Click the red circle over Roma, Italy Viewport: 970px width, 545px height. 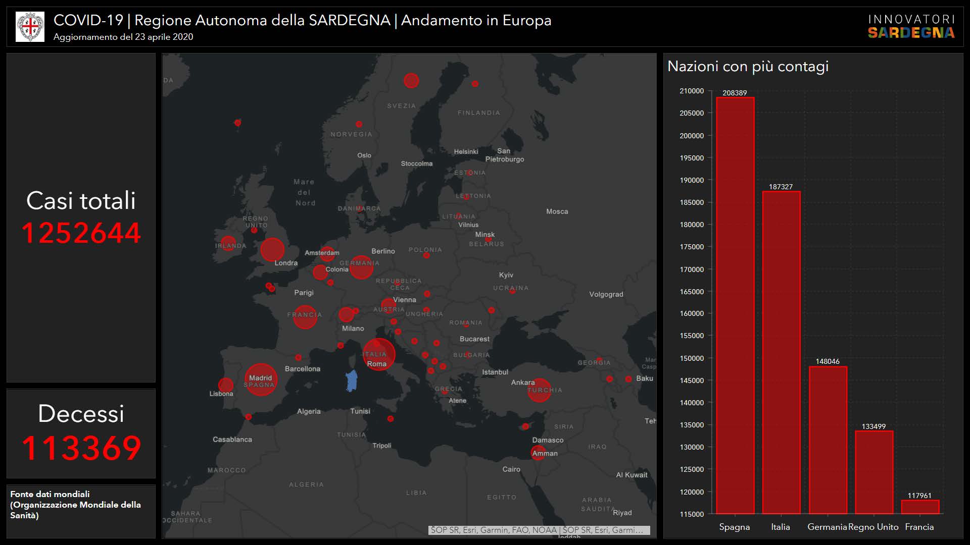(x=379, y=354)
